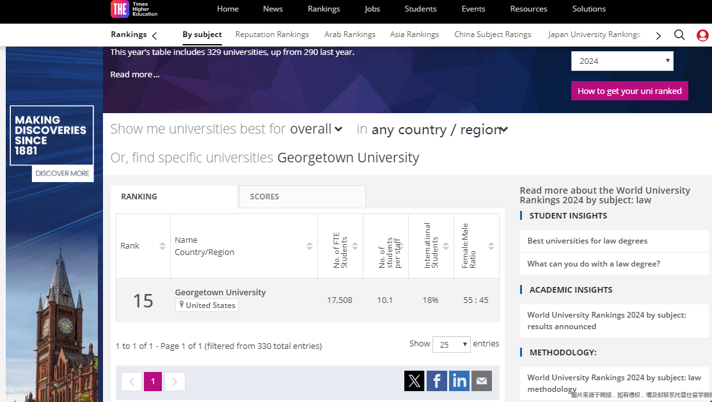Screen dimensions: 712x402
Task: Click the 17,508 FTE students value
Action: click(340, 300)
